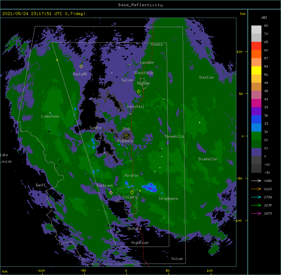This screenshot has height=275, width=281.
Task: Click the dBZ legend heading
Action: (x=264, y=17)
